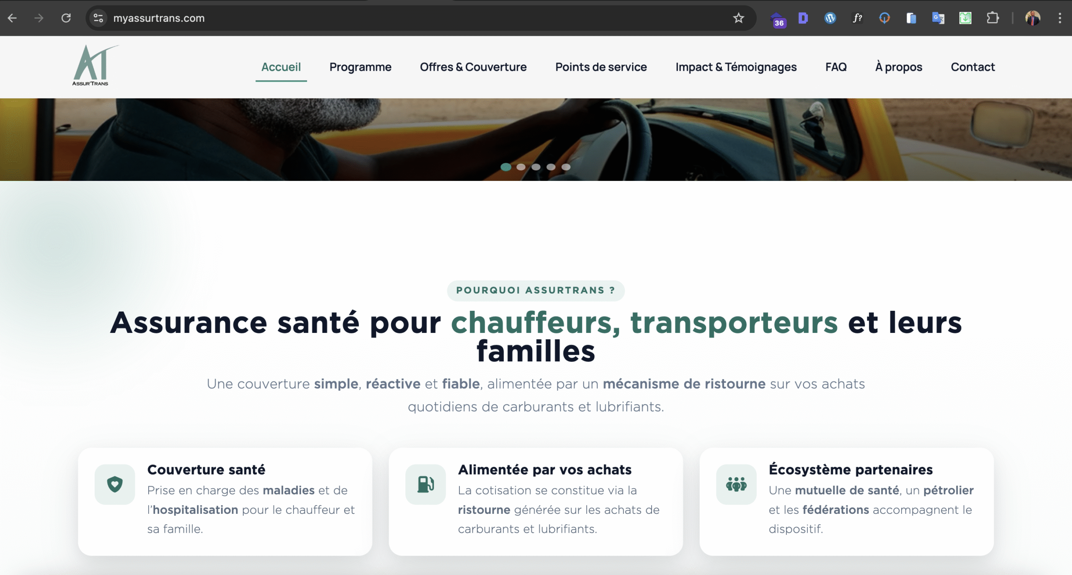Open the blue mobile device simulator extension

tap(911, 18)
